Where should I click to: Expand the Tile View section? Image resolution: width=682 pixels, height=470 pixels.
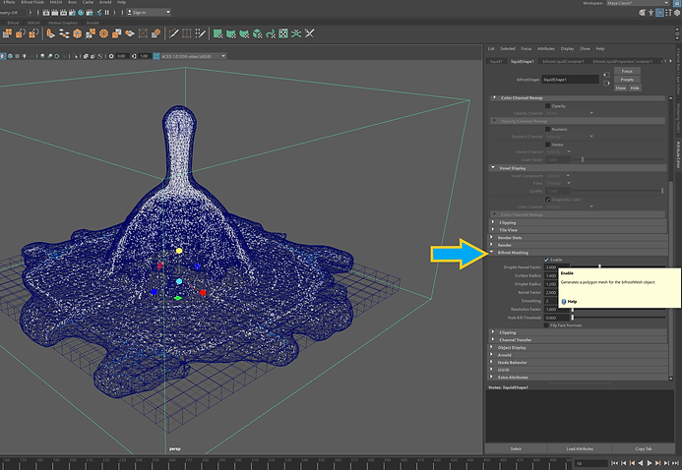[578, 230]
